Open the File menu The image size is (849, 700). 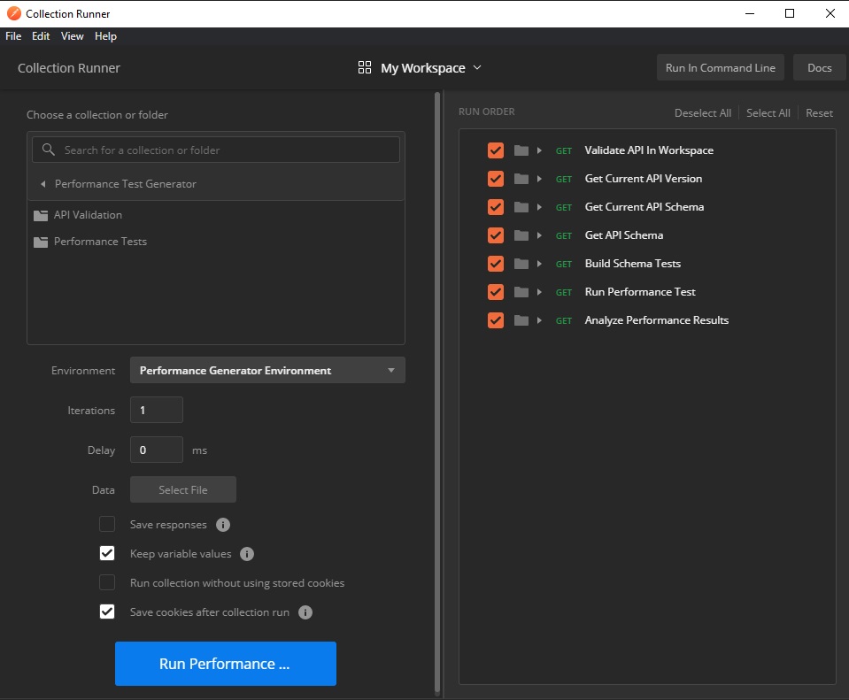13,36
